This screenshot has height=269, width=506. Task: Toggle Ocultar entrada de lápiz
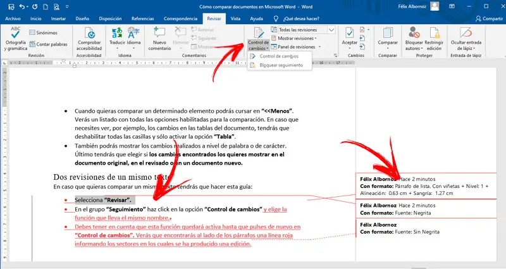pyautogui.click(x=466, y=39)
